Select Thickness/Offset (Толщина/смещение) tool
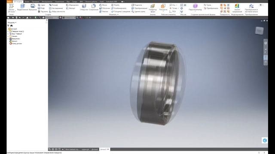Viewport: 275px width, 154px height. point(121,12)
